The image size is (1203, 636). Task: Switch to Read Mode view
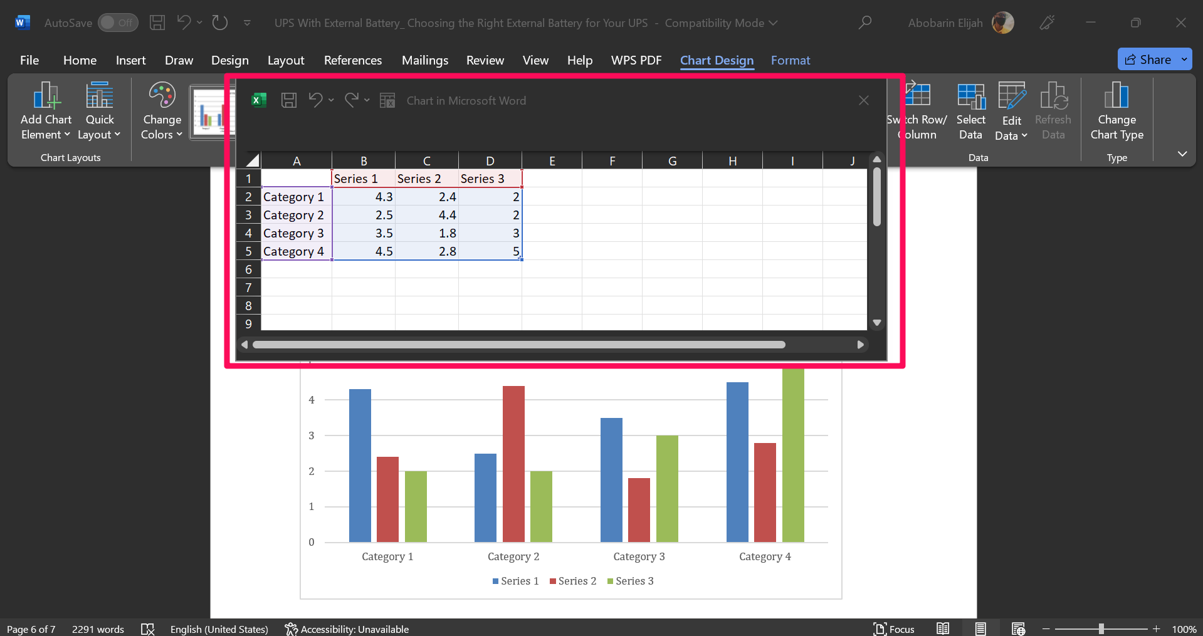pos(943,628)
